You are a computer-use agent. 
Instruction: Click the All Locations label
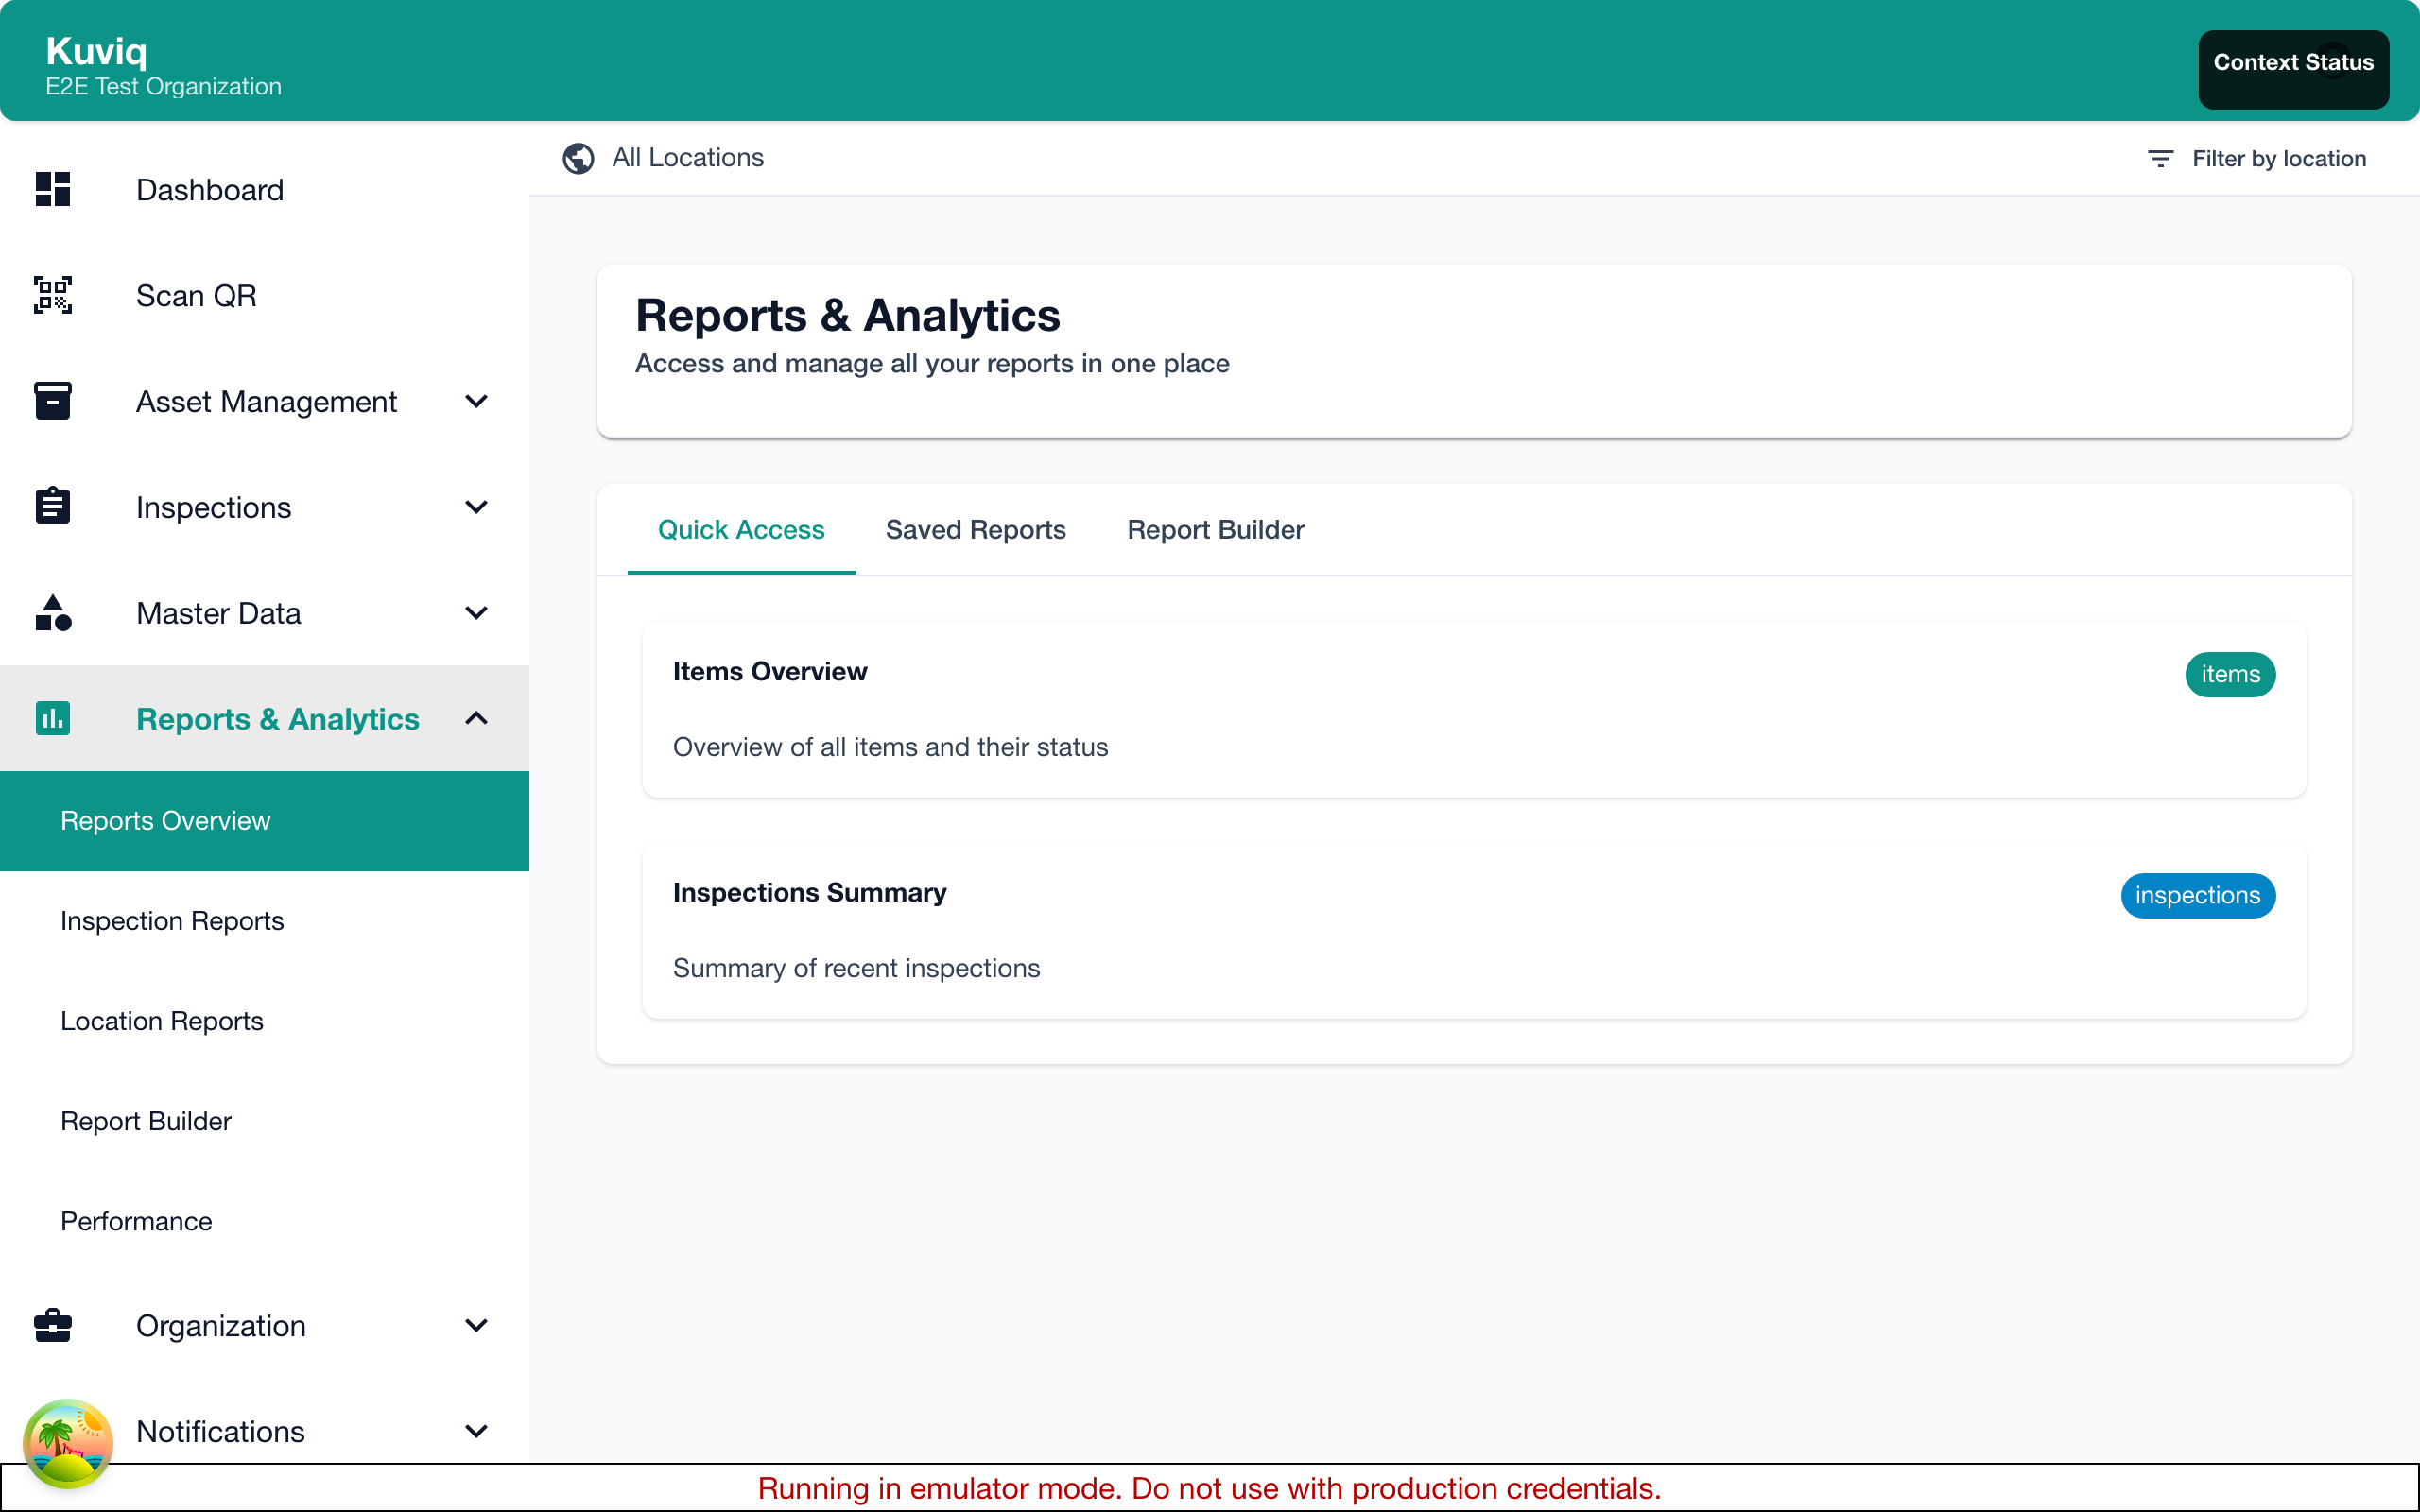(x=688, y=158)
